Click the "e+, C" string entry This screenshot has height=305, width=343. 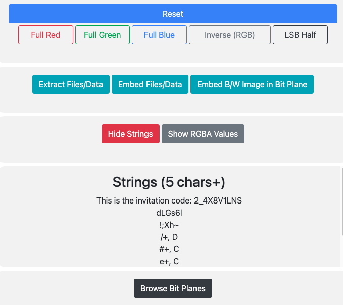169,261
